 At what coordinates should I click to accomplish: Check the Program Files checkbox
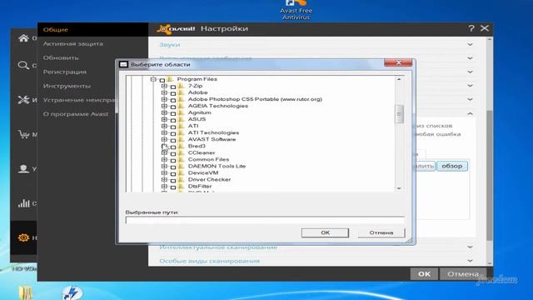click(x=162, y=80)
